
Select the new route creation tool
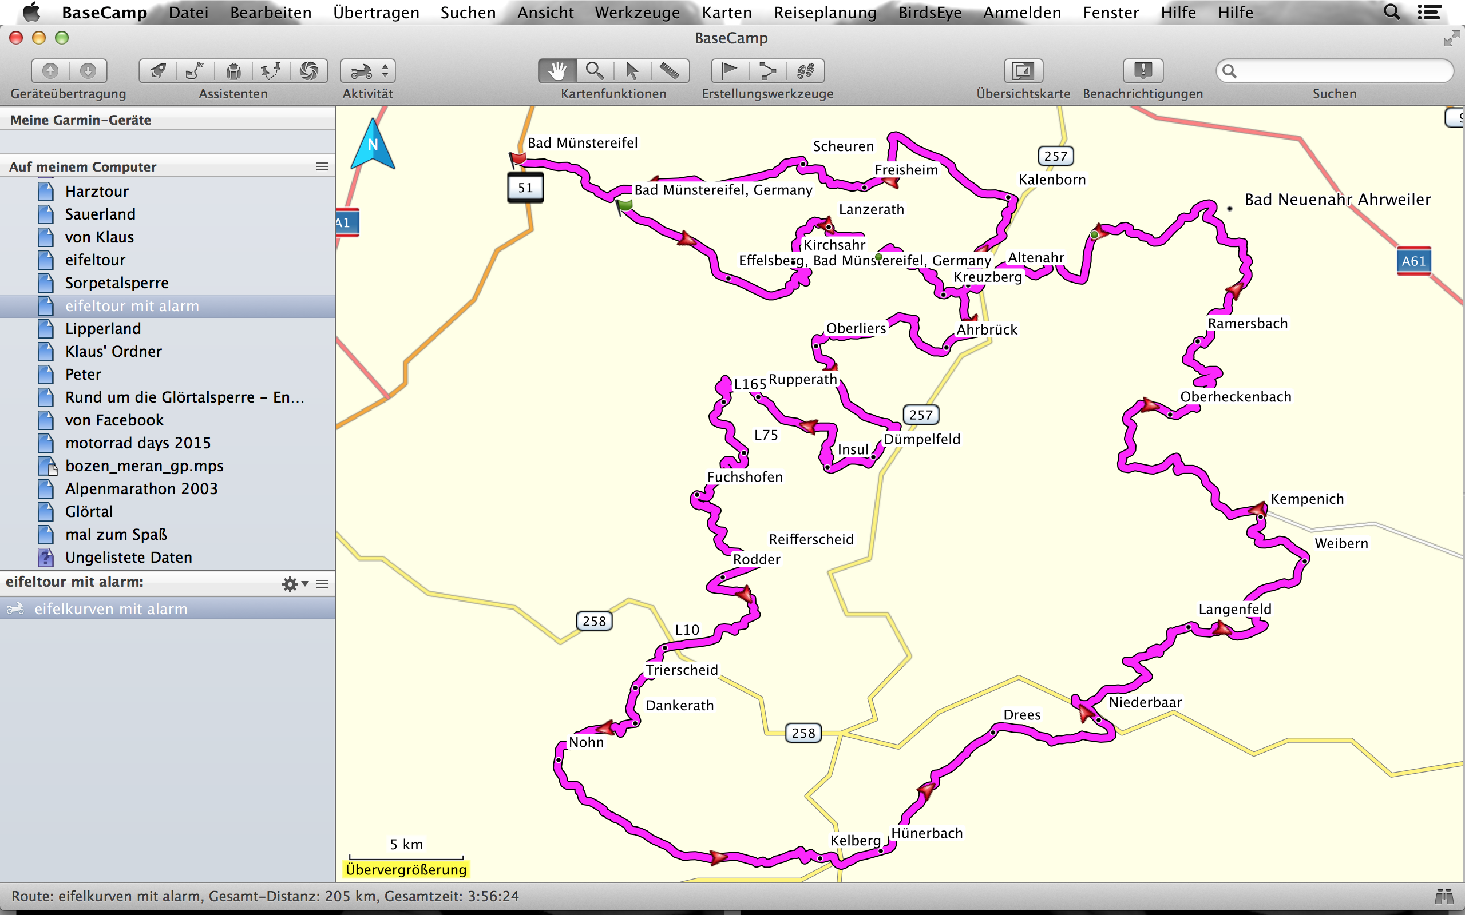pyautogui.click(x=767, y=71)
